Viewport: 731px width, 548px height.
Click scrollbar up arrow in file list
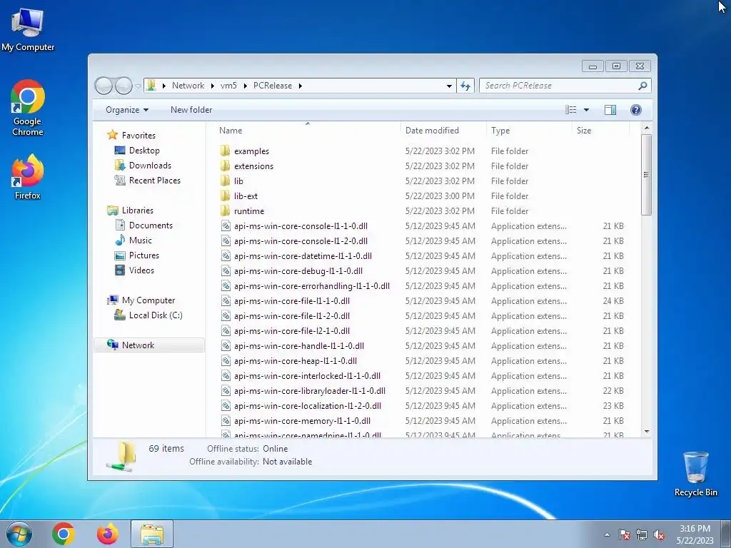647,128
